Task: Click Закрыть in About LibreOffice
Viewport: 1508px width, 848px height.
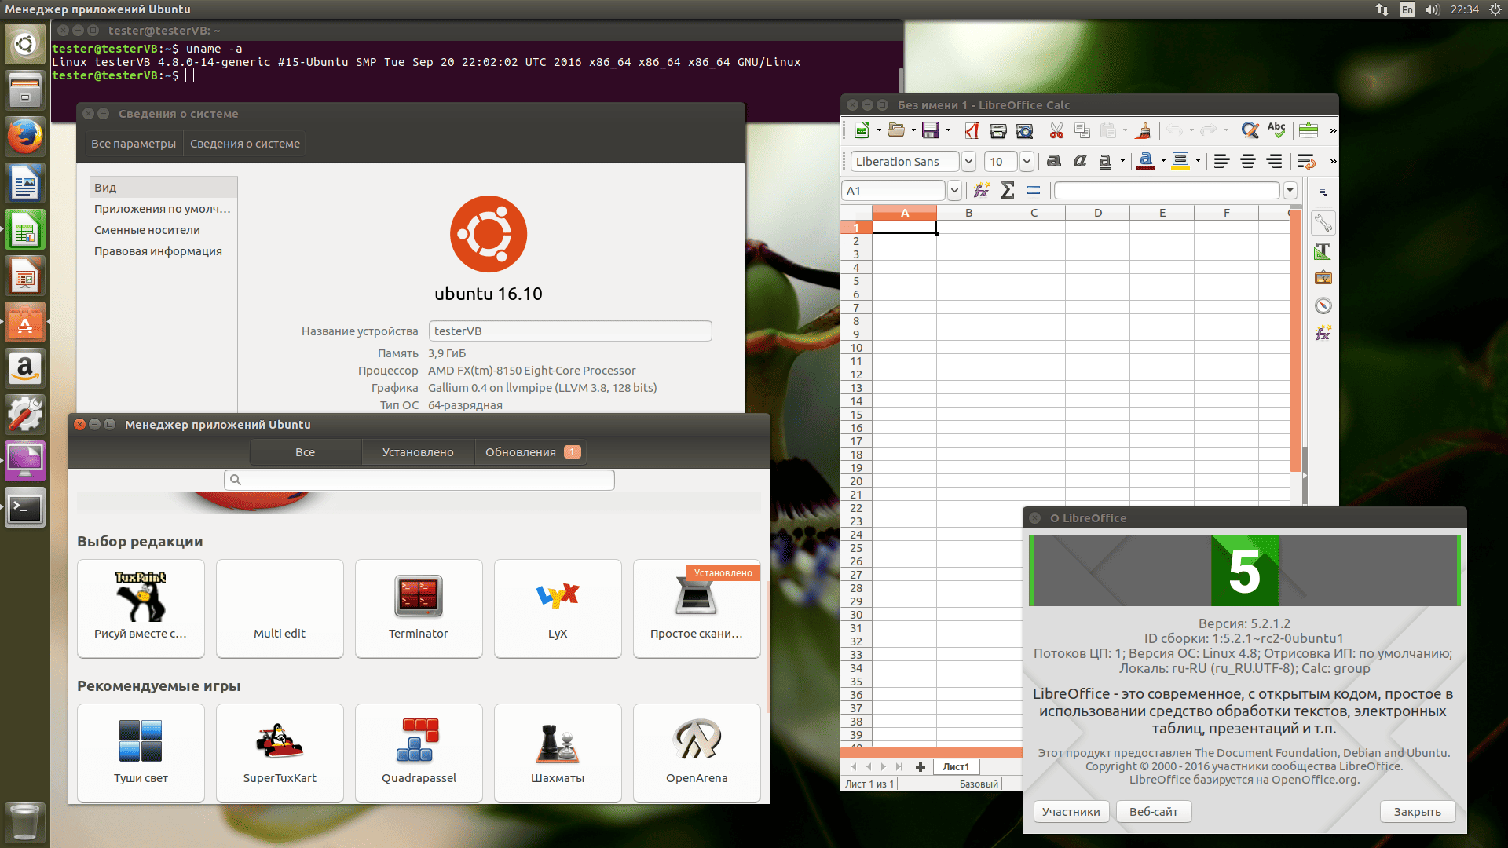Action: click(x=1418, y=812)
